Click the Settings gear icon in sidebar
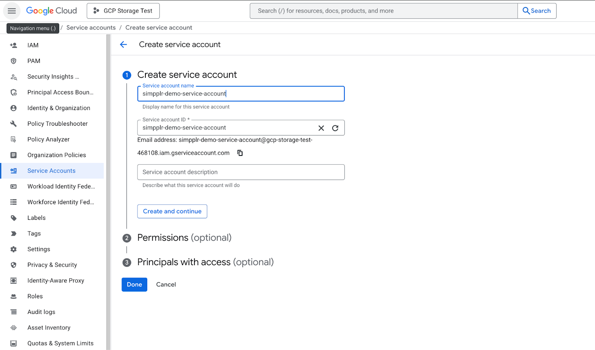The height and width of the screenshot is (350, 595). (14, 249)
